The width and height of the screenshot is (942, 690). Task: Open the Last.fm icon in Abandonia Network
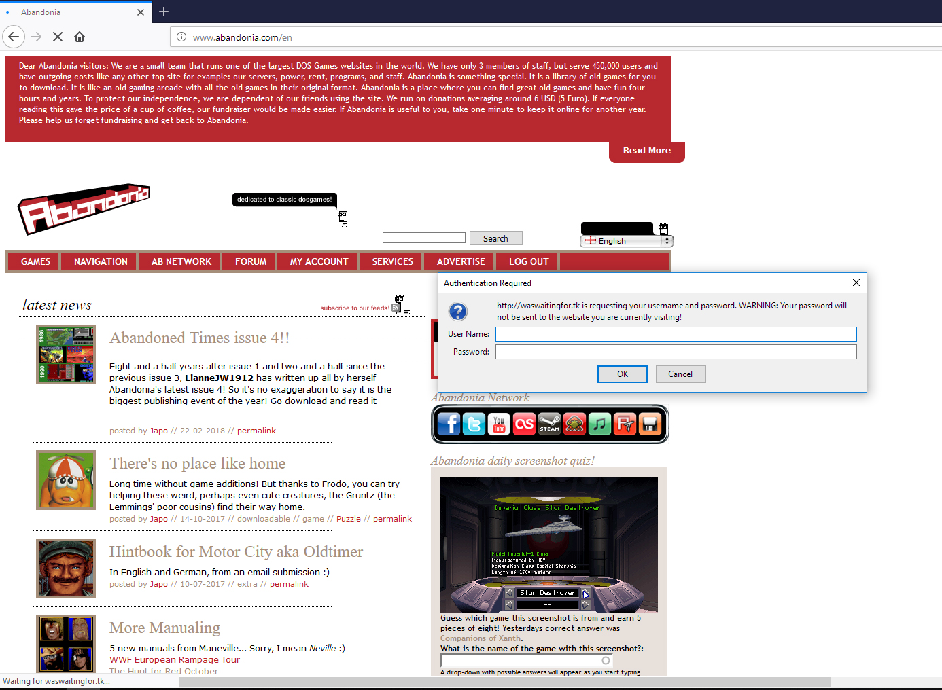524,424
